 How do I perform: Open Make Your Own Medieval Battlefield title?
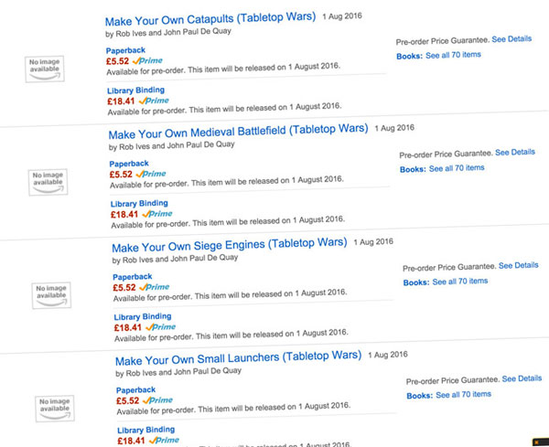point(238,132)
